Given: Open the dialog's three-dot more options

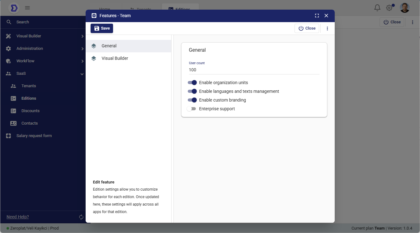Looking at the screenshot, I should pyautogui.click(x=327, y=28).
